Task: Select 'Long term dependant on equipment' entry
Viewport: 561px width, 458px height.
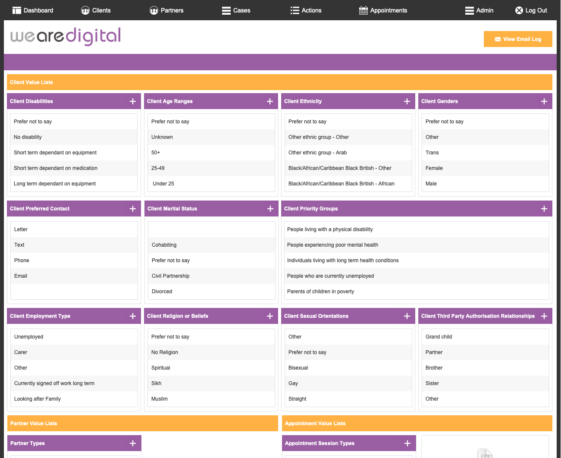Action: click(73, 184)
